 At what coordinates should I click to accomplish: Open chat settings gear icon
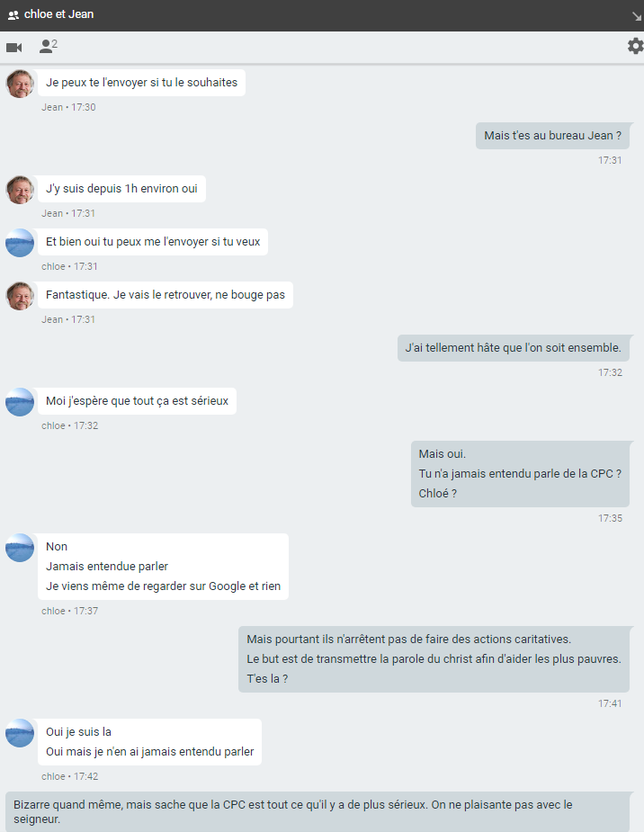click(x=635, y=46)
